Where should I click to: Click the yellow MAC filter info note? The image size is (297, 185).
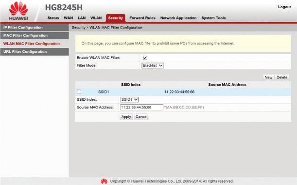click(x=183, y=44)
